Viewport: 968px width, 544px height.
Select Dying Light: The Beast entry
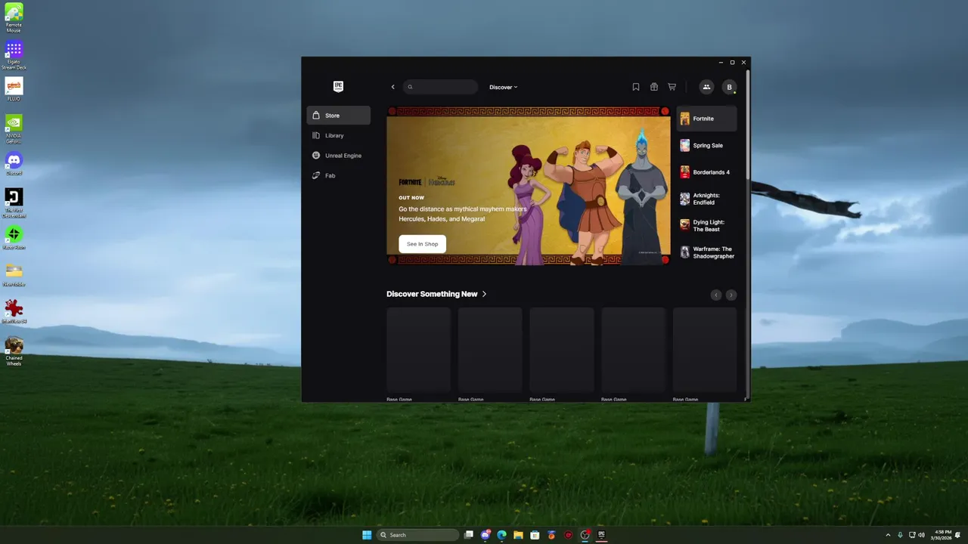coord(706,226)
